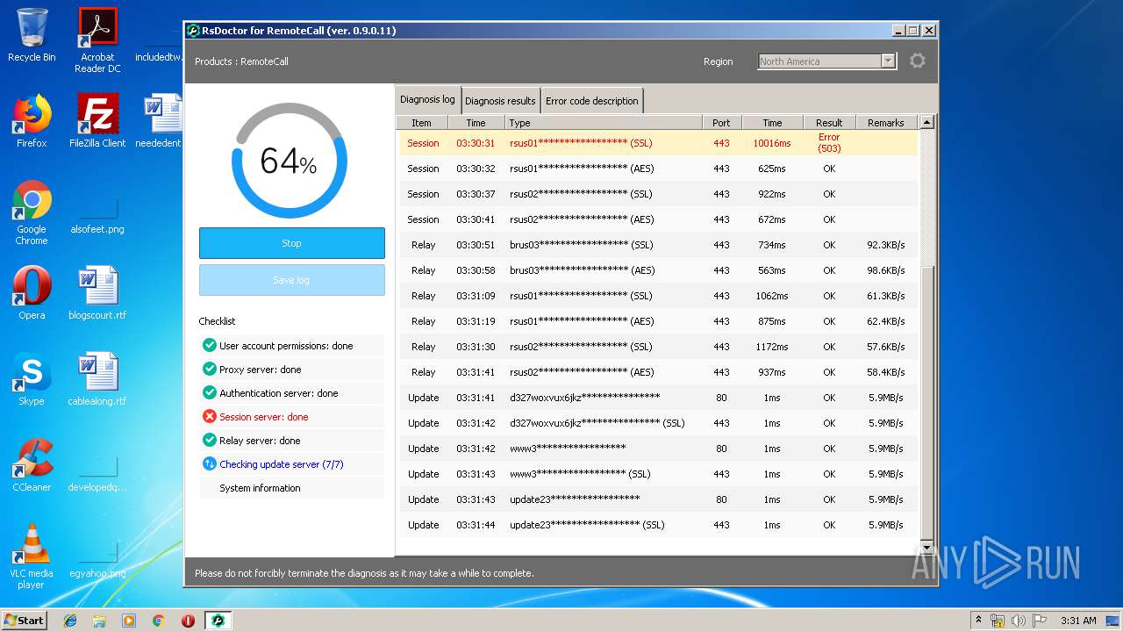Click the 64% circular progress indicator
The height and width of the screenshot is (632, 1123).
click(290, 161)
